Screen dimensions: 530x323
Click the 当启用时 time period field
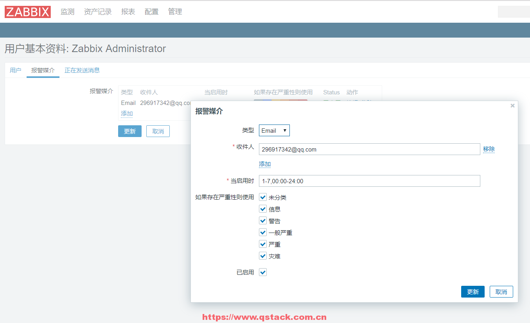pos(369,181)
